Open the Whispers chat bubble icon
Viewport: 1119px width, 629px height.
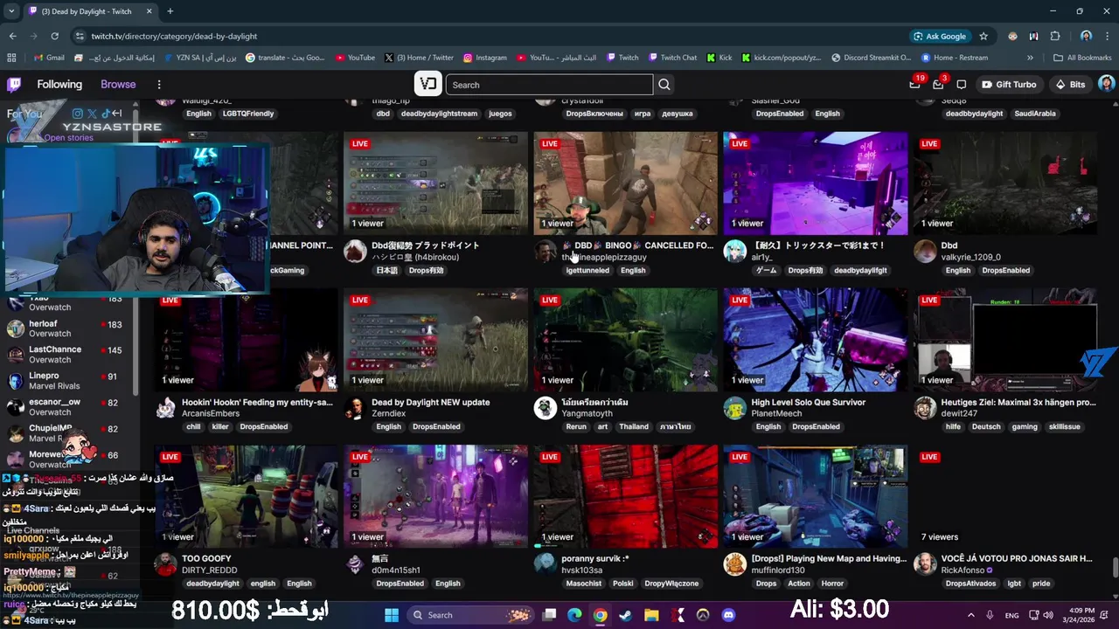point(961,85)
